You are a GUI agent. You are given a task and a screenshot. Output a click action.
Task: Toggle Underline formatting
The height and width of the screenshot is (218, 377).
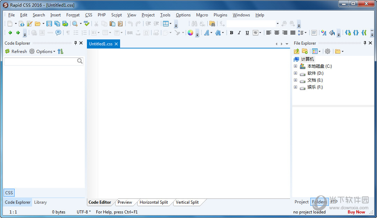pos(247,33)
